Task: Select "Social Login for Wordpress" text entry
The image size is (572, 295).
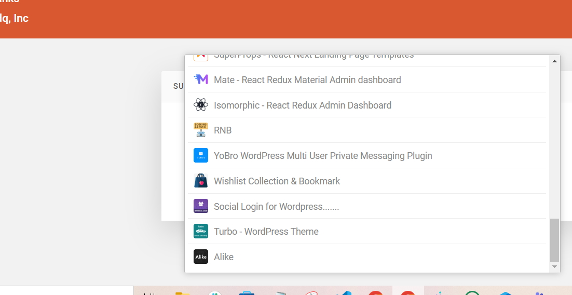Action: click(x=276, y=207)
